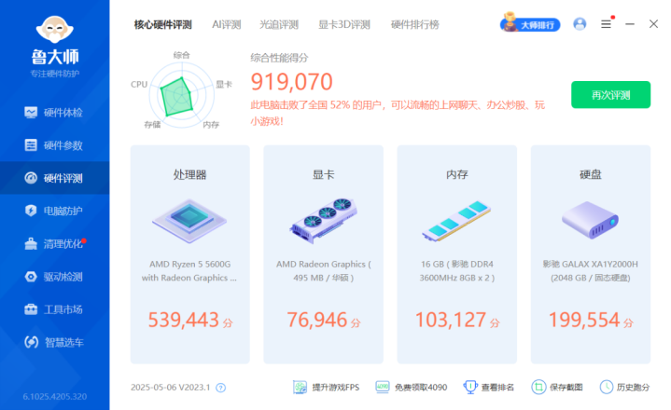The image size is (671, 410).
Task: Switch to 光追评测 tab
Action: point(279,25)
